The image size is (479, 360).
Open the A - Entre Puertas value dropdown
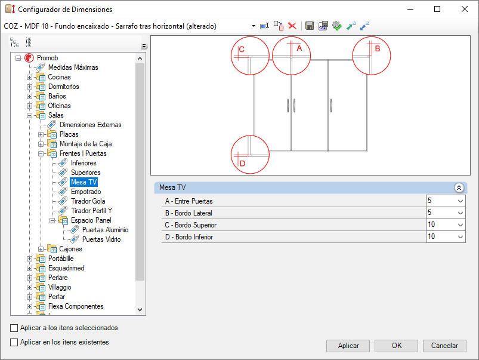point(461,201)
